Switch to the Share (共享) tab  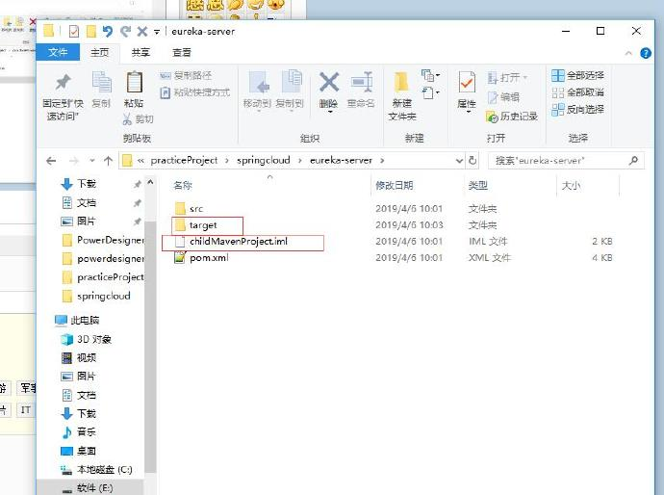tap(140, 52)
